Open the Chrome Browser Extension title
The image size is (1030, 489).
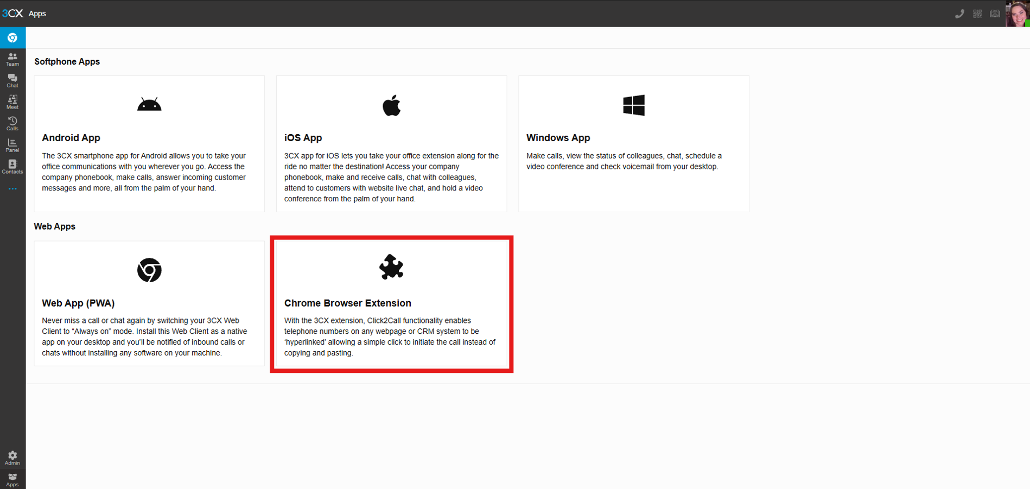(x=348, y=303)
